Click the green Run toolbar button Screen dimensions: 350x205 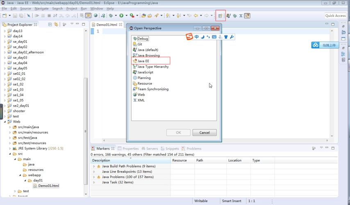(x=121, y=16)
